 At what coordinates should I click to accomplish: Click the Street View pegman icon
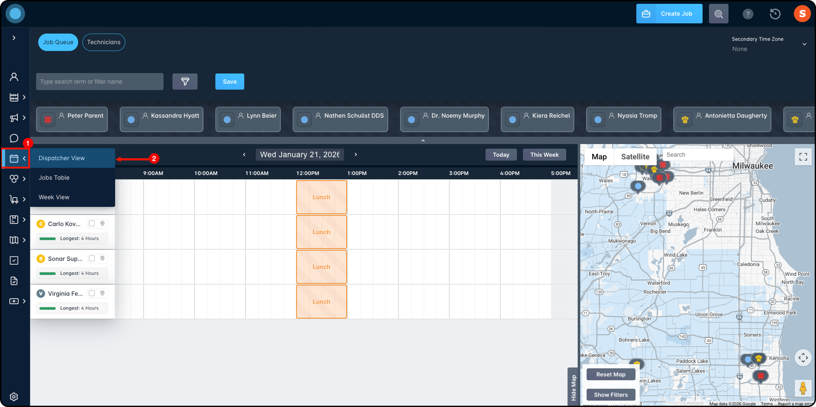coord(803,388)
